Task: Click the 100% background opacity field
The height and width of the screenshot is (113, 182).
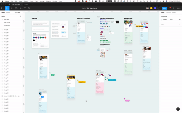Action: pos(171,20)
